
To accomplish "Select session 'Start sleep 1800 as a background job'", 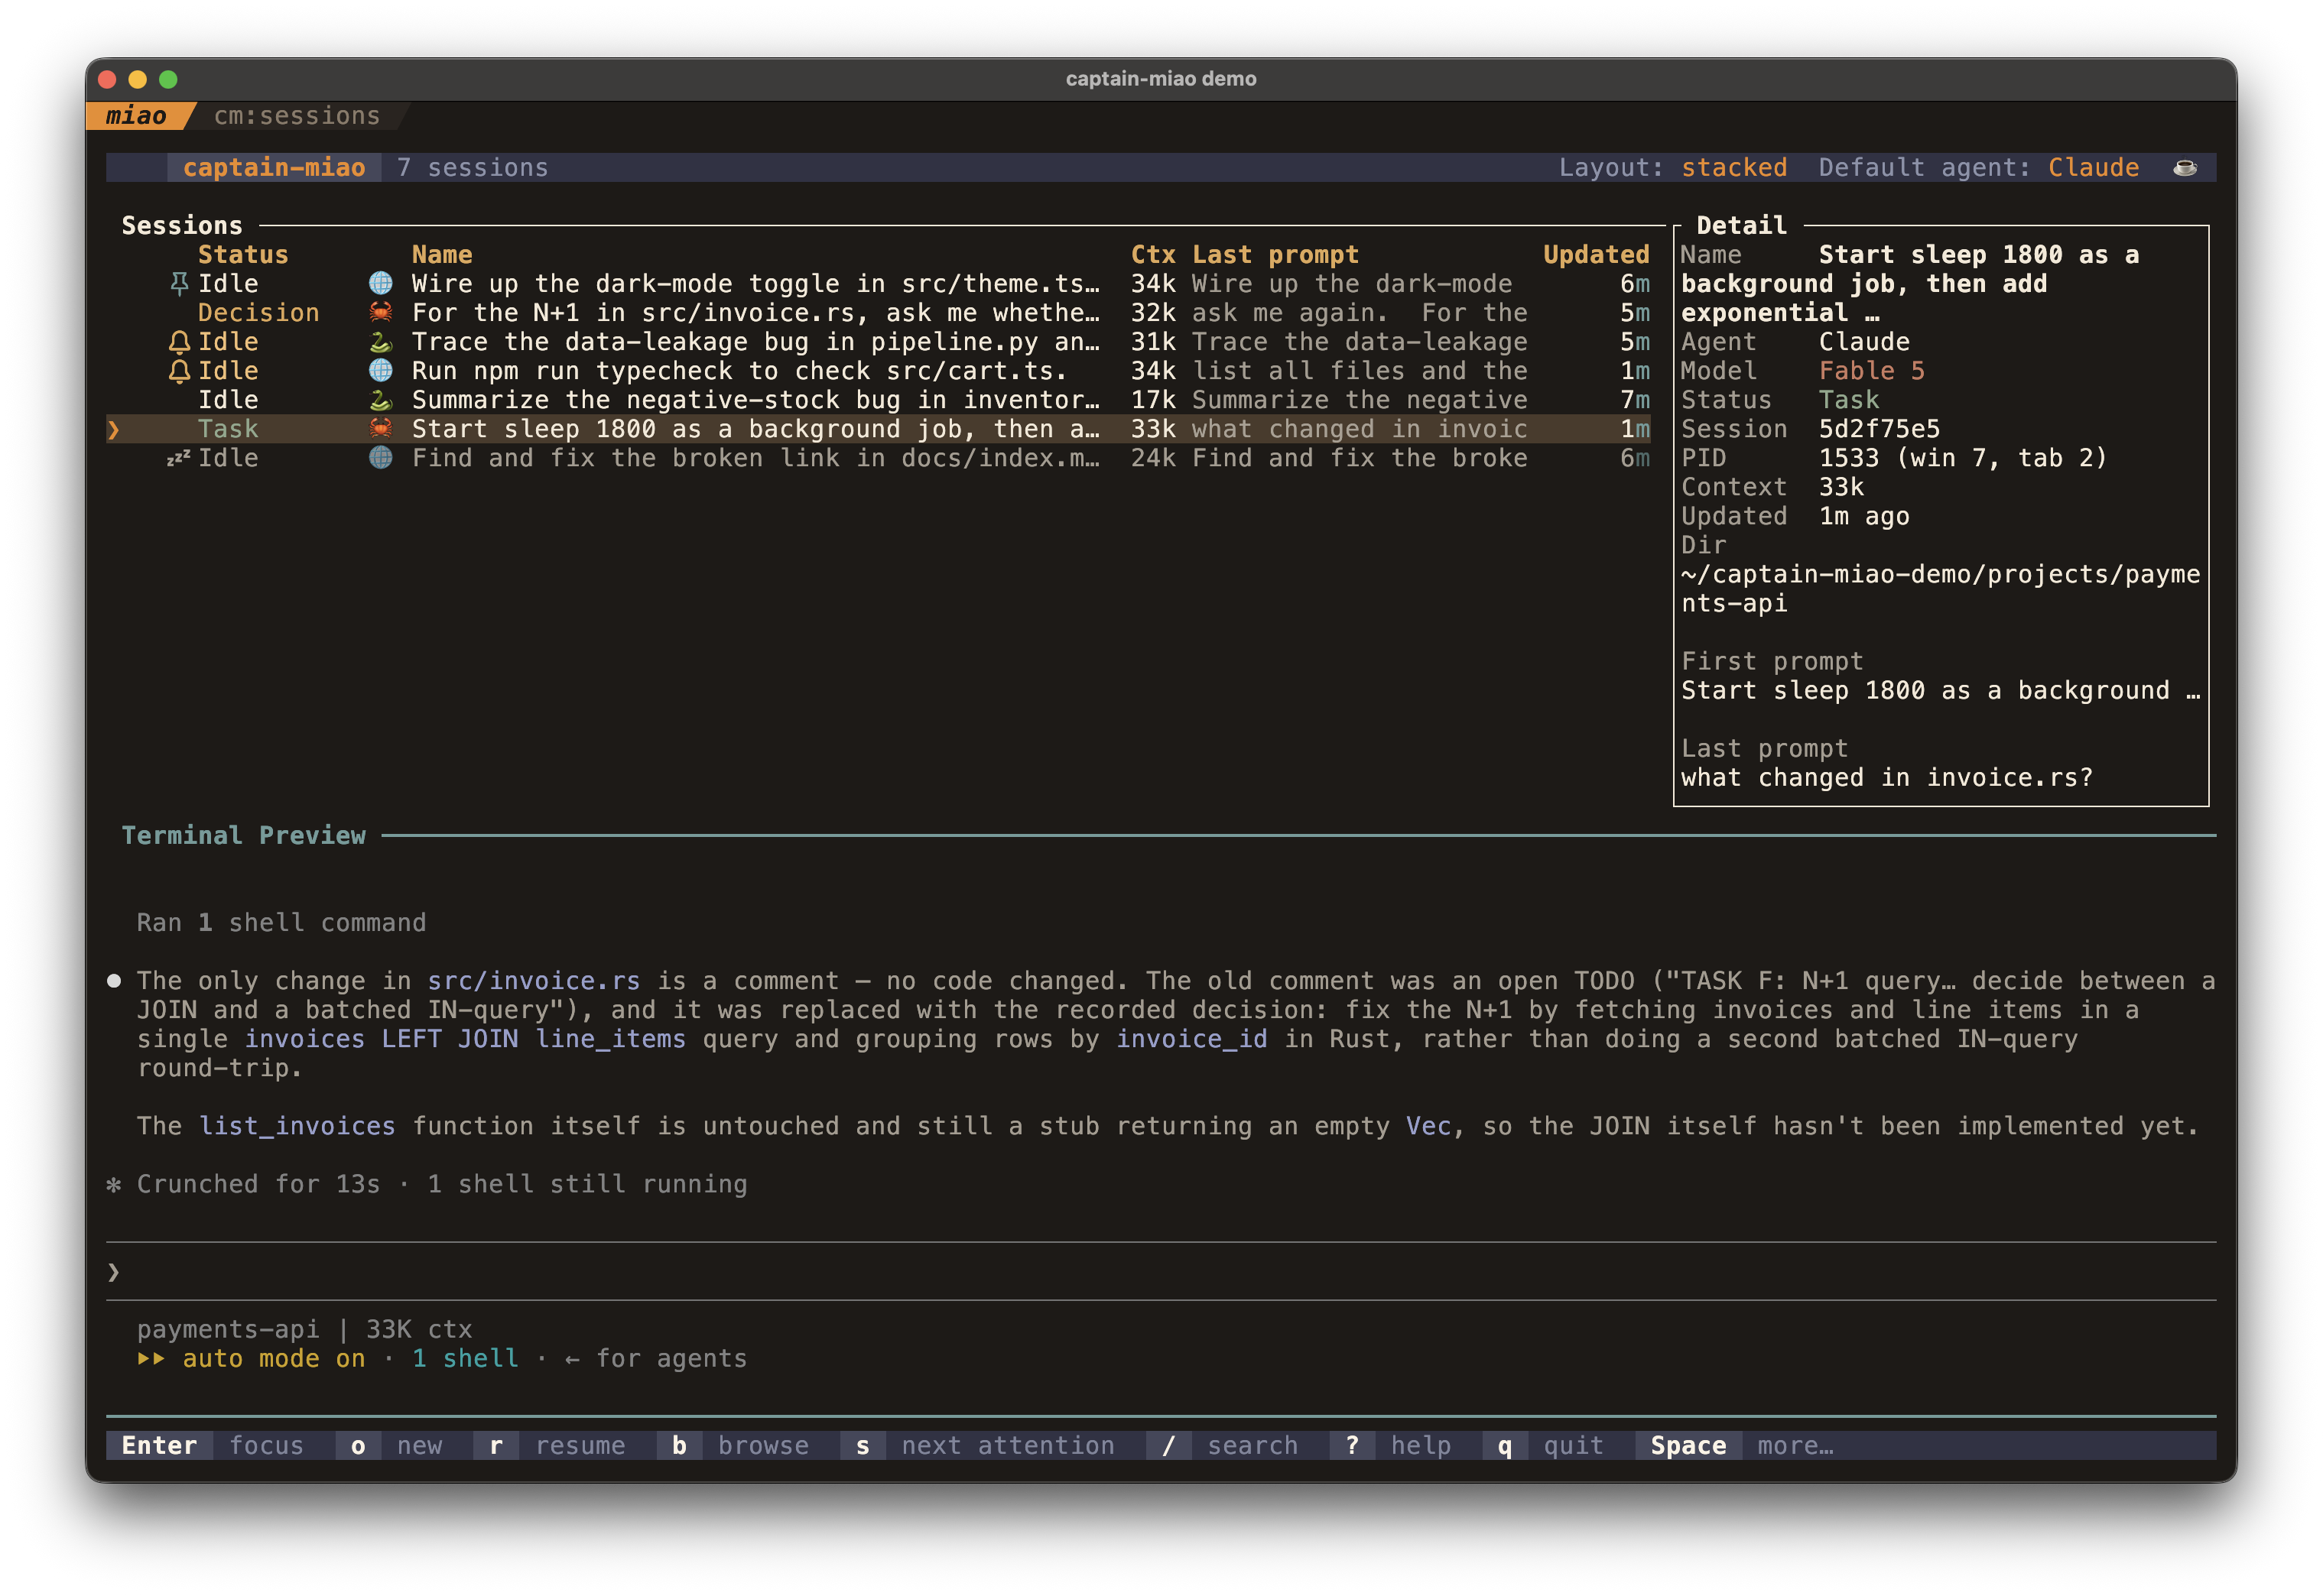I will [x=879, y=429].
